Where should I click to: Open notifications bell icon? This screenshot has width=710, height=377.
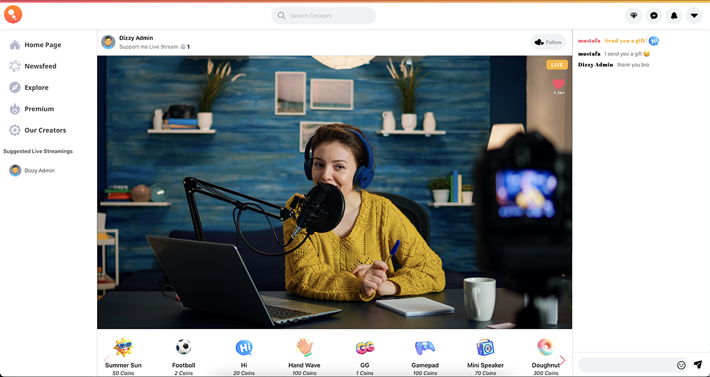[x=674, y=16]
